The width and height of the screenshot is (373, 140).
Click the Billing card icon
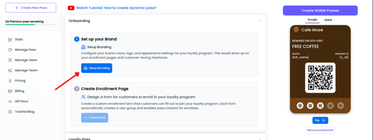coord(10,91)
